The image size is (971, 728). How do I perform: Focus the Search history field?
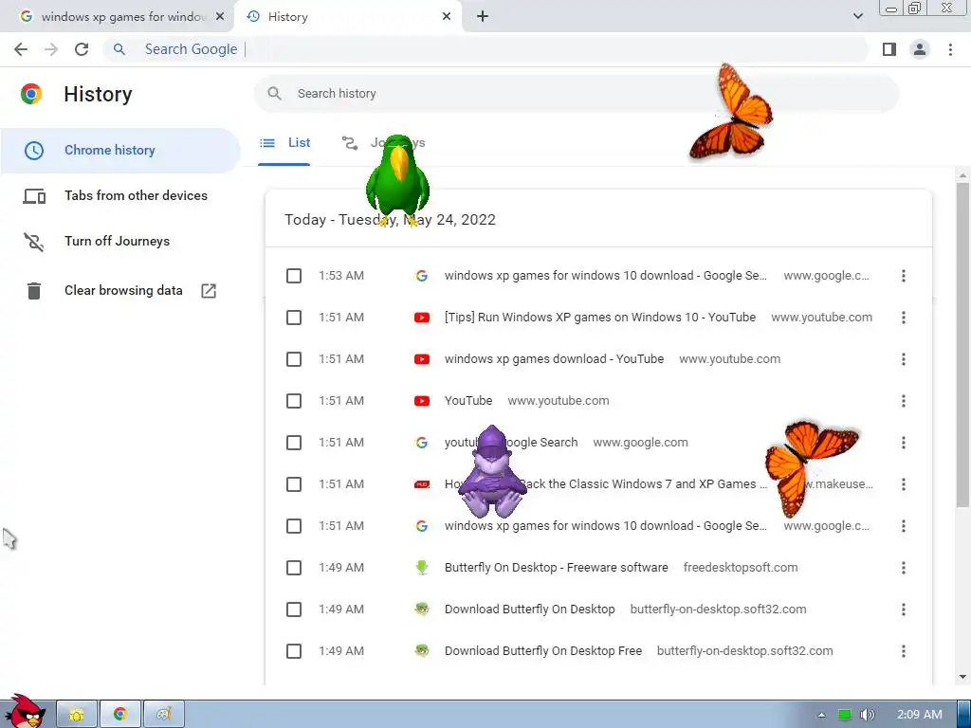[576, 94]
